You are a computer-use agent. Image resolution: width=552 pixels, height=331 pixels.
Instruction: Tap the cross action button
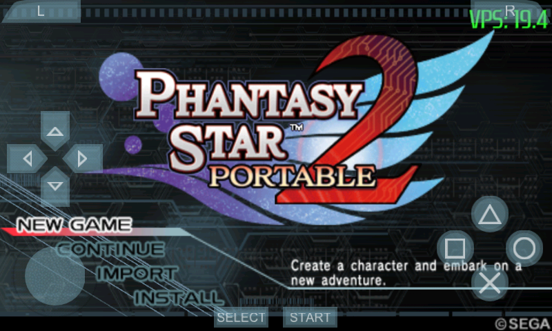(x=490, y=283)
